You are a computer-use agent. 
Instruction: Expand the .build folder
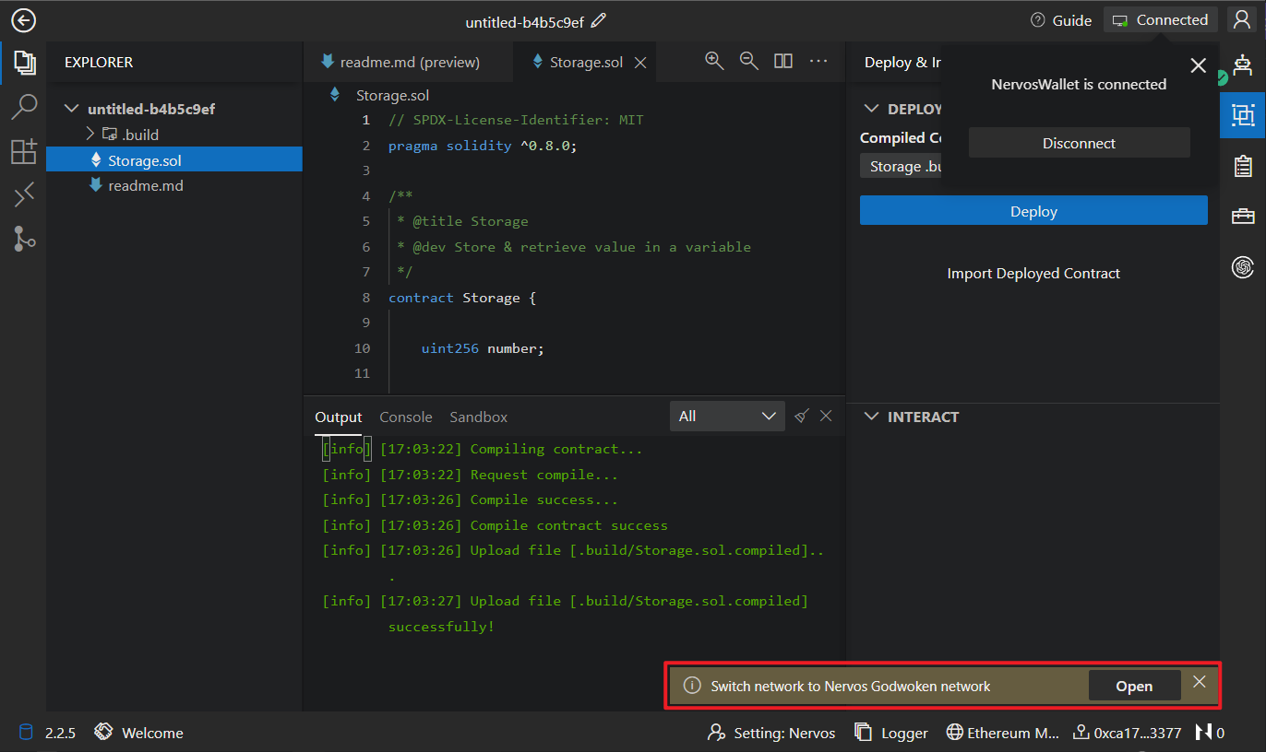tap(90, 134)
